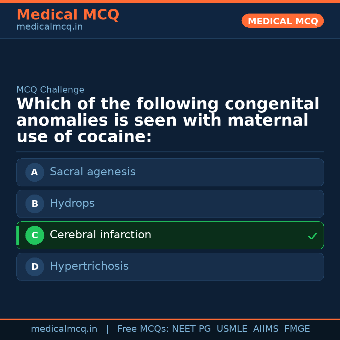340x340 pixels.
Task: Click the MCQ Challenge label
Action: click(50, 90)
